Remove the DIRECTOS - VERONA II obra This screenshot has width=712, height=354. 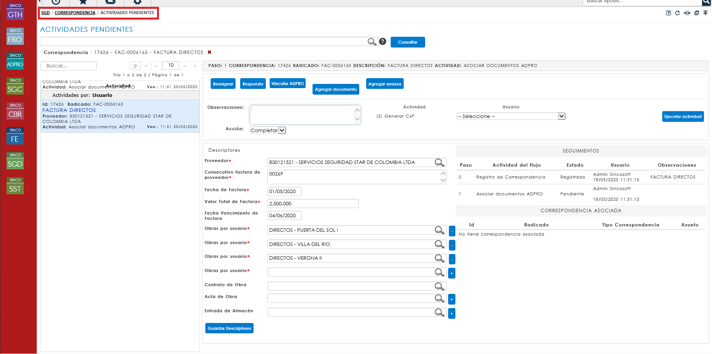click(452, 259)
